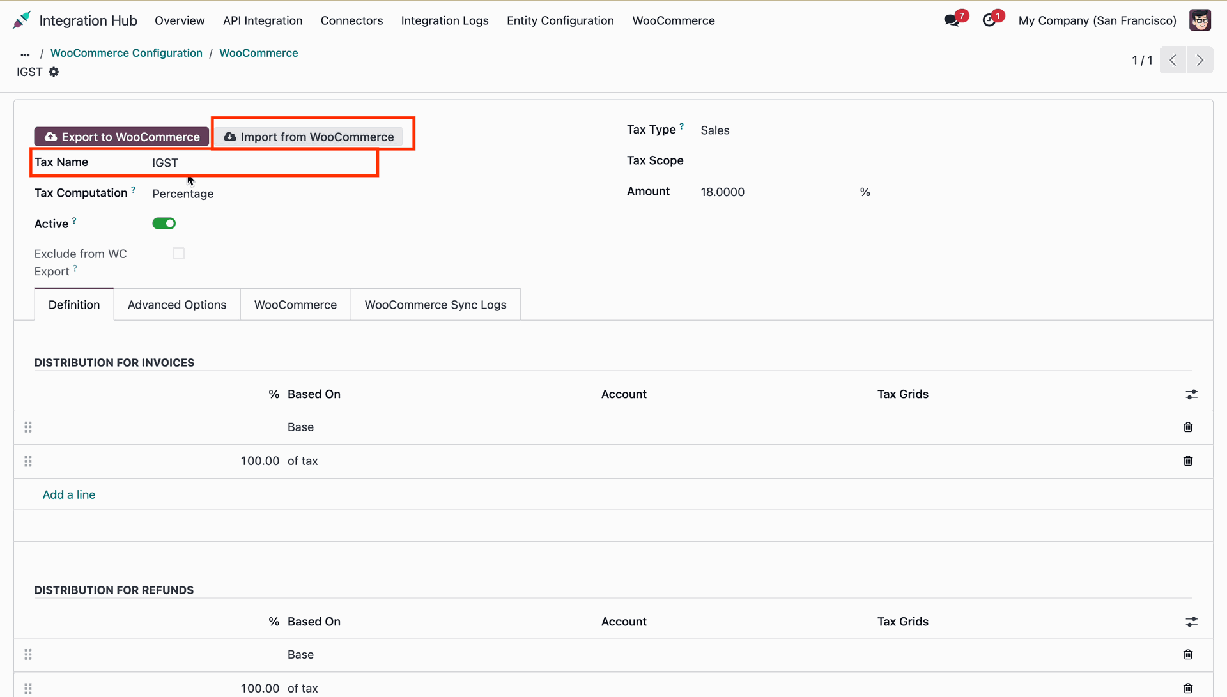Grab the invoice Base row drag handle
Viewport: 1227px width, 697px height.
click(x=28, y=427)
